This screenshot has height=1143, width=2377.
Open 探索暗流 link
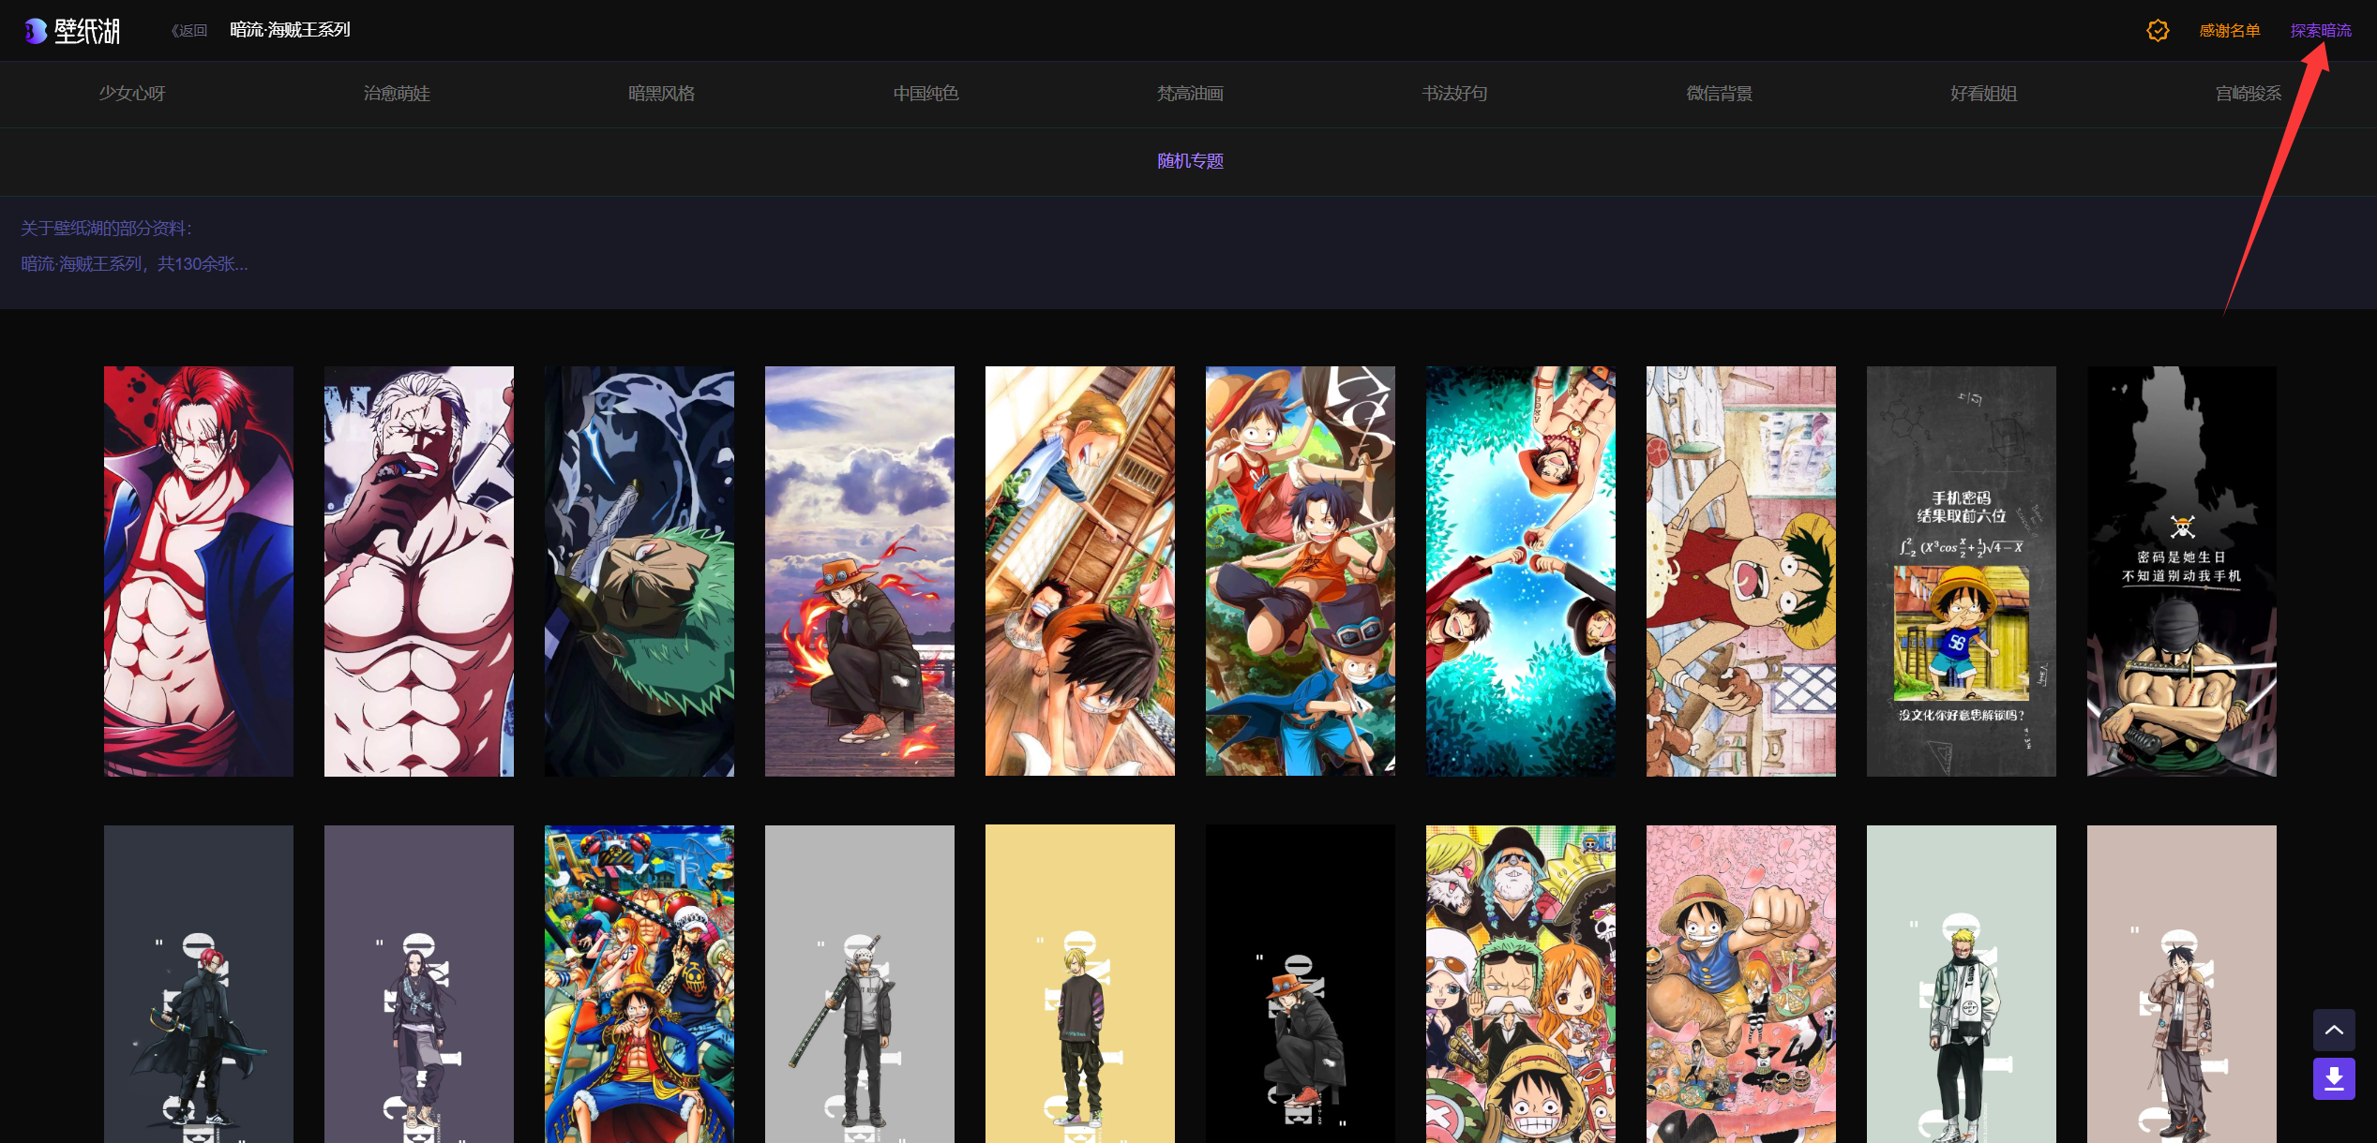(2321, 31)
